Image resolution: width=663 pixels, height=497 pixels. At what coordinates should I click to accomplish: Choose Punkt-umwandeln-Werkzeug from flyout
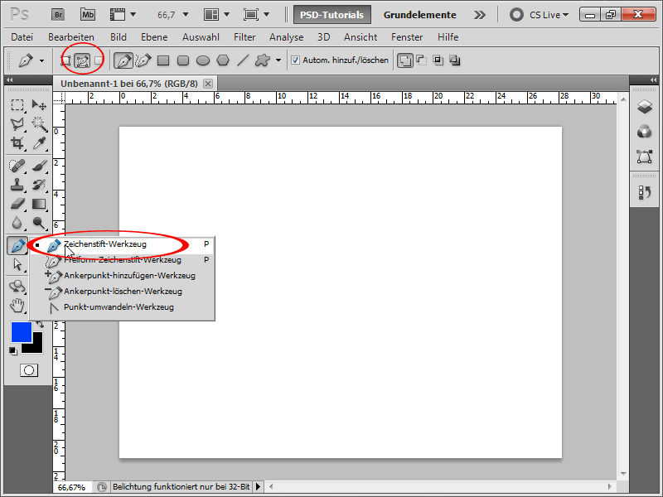[123, 307]
